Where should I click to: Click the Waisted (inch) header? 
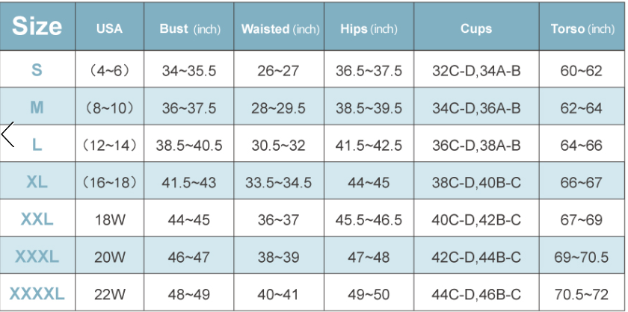280,29
